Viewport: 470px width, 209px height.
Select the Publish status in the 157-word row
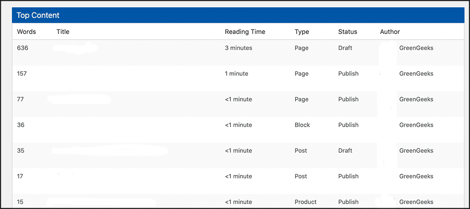(348, 74)
